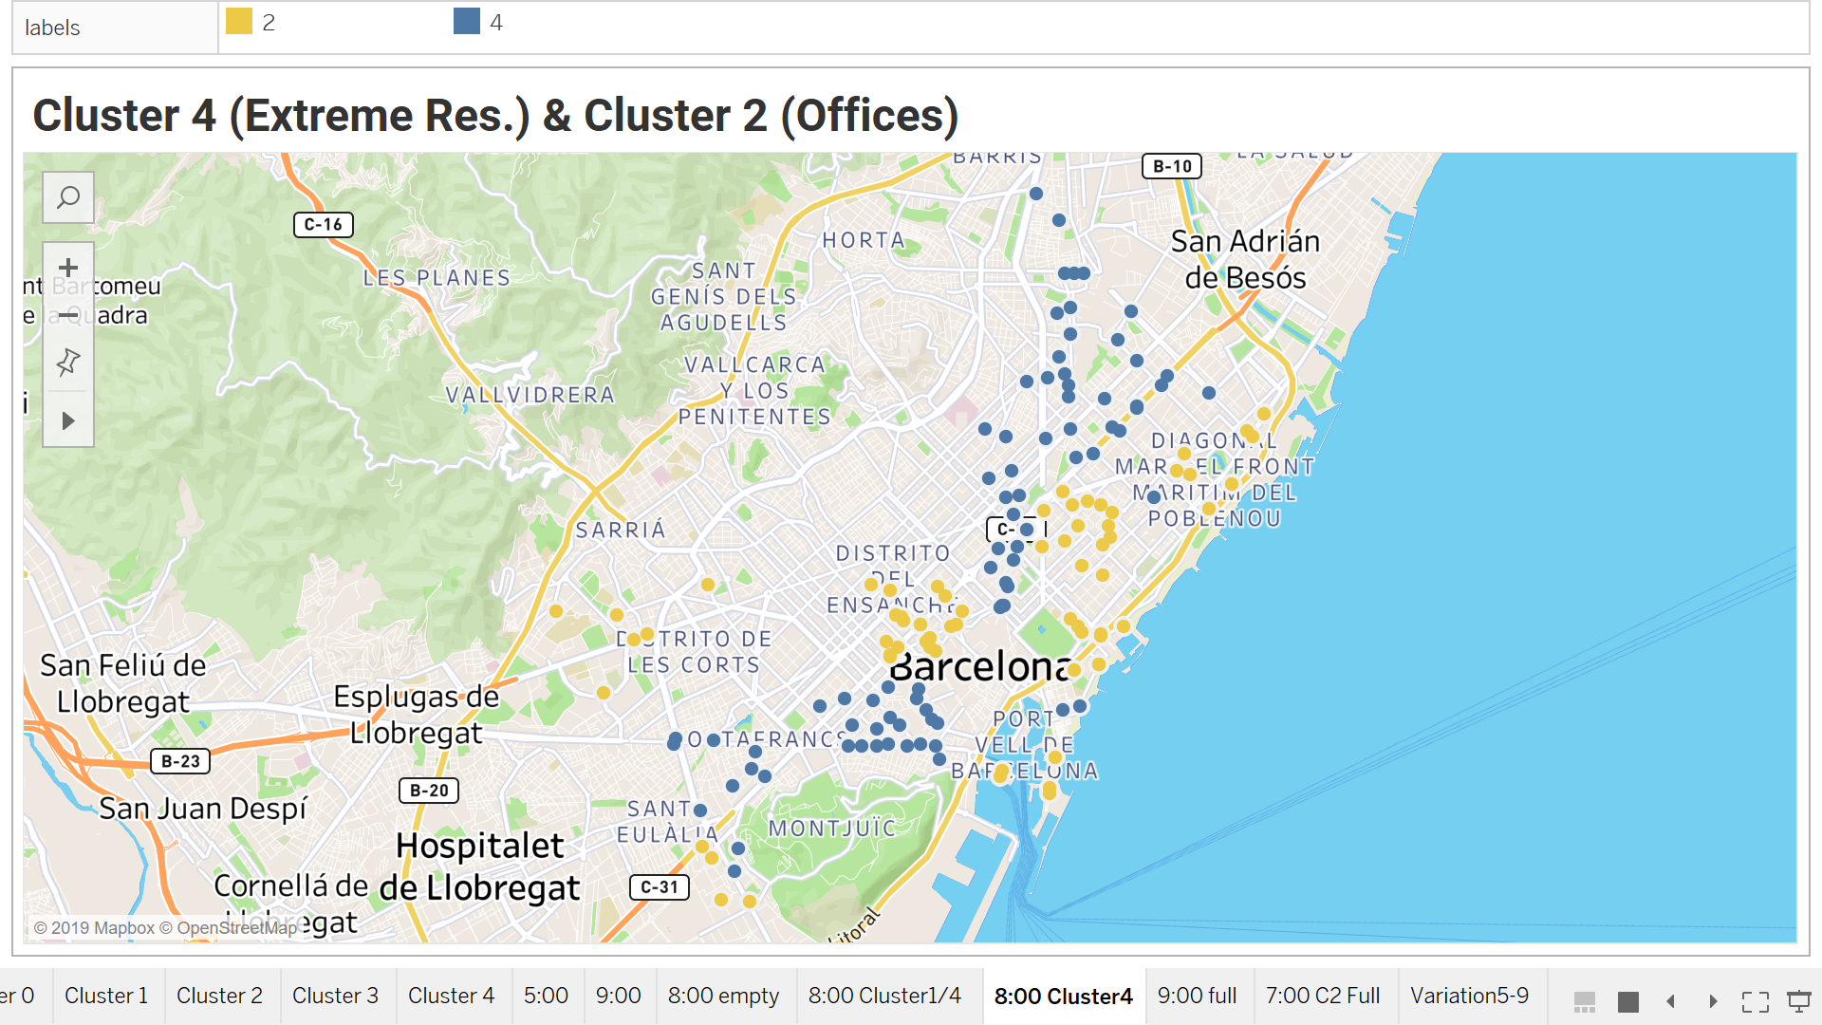This screenshot has width=1822, height=1025.
Task: Open the 7:00 C2 Full tab
Action: point(1323,996)
